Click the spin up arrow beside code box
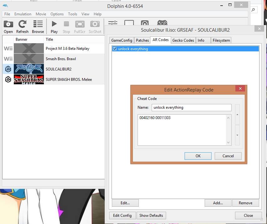 point(237,115)
